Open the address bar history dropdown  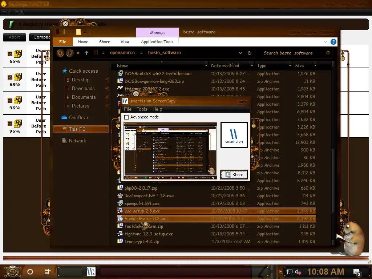tap(240, 53)
